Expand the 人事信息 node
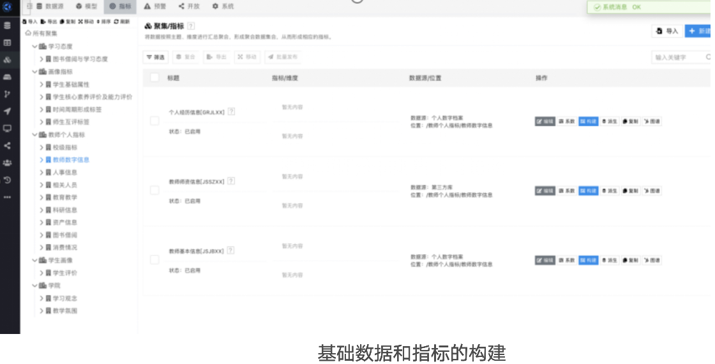This screenshot has width=715, height=364. coord(41,172)
